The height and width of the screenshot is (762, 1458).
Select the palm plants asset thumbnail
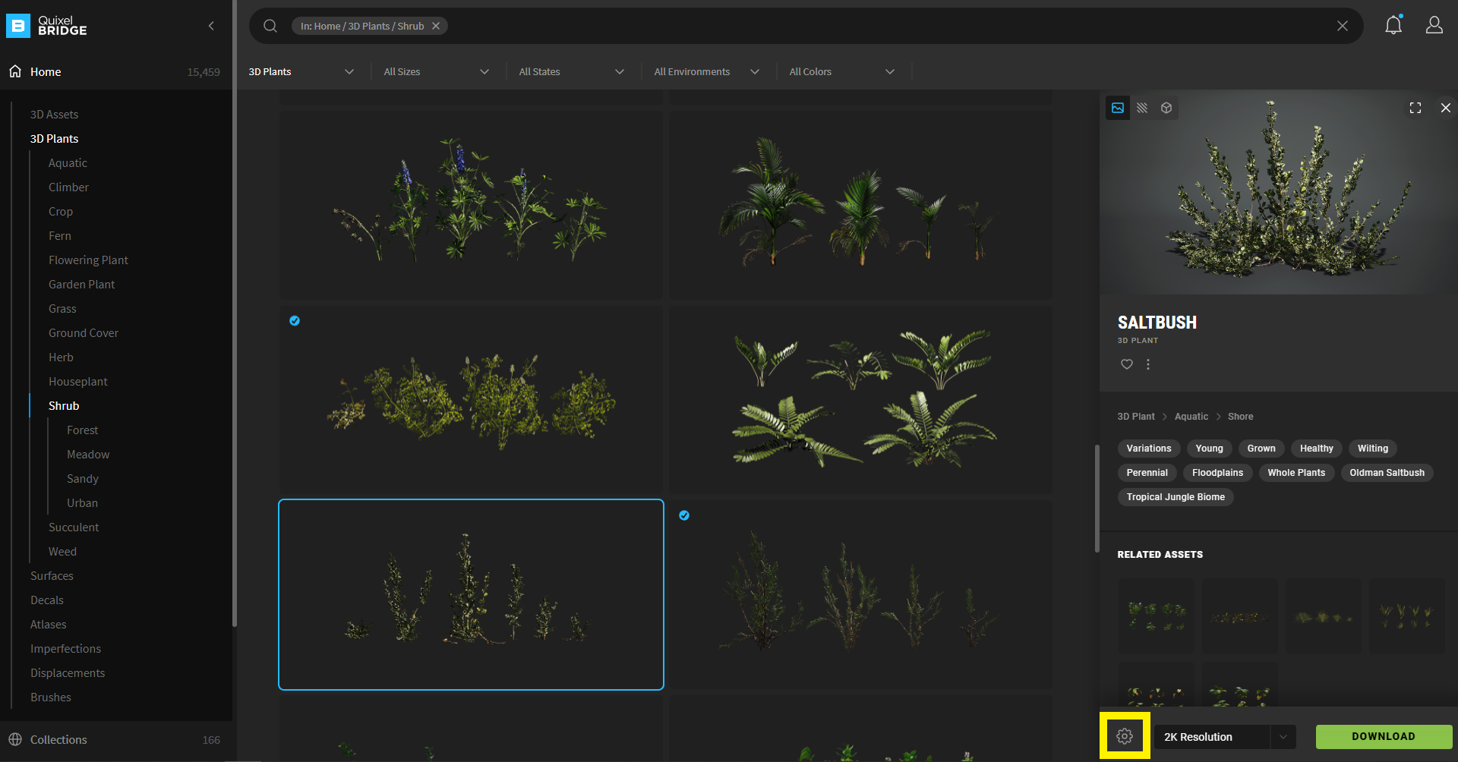860,204
